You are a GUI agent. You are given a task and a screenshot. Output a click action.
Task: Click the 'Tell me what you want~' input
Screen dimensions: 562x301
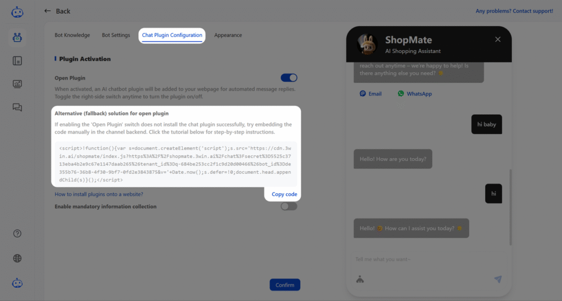tap(428, 259)
